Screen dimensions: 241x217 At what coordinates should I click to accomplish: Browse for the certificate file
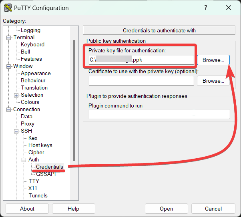coord(213,81)
